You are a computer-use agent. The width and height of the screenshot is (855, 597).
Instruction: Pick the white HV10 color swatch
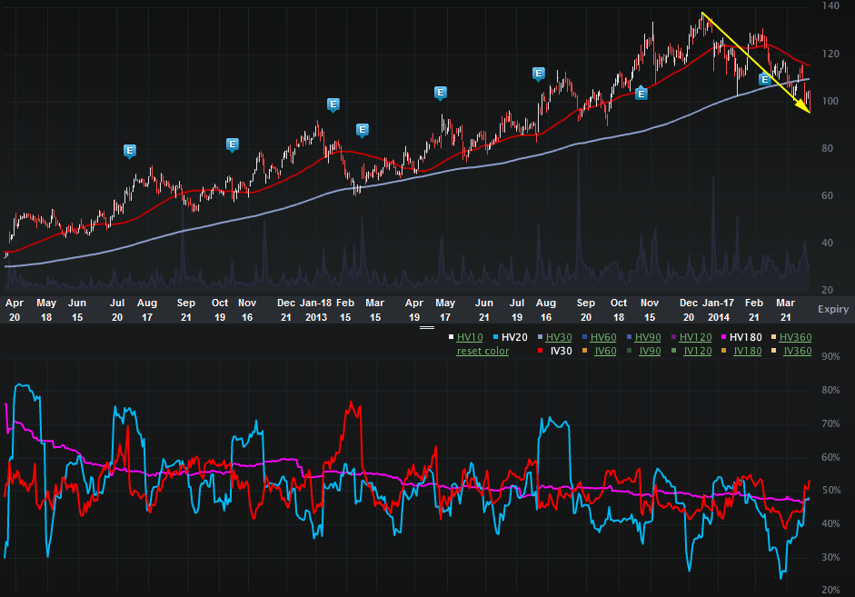(451, 337)
